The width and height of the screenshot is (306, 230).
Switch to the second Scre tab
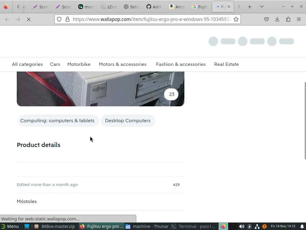(x=63, y=7)
